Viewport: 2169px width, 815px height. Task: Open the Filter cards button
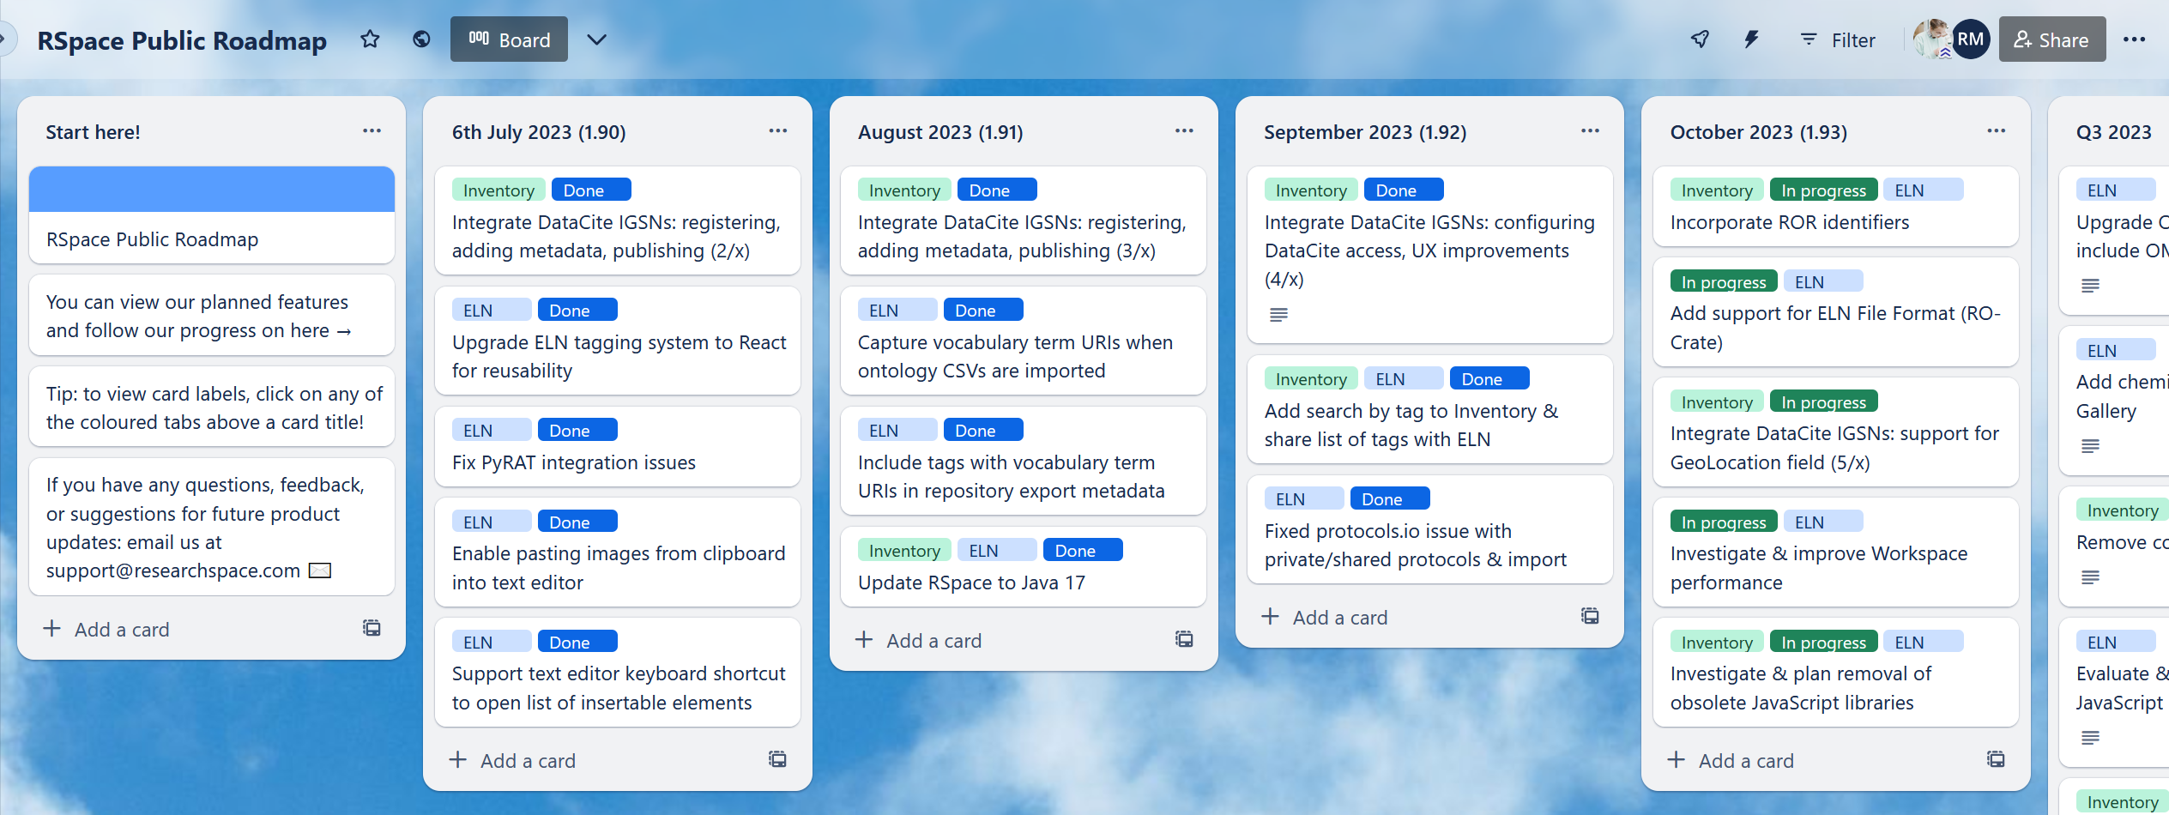tap(1838, 39)
